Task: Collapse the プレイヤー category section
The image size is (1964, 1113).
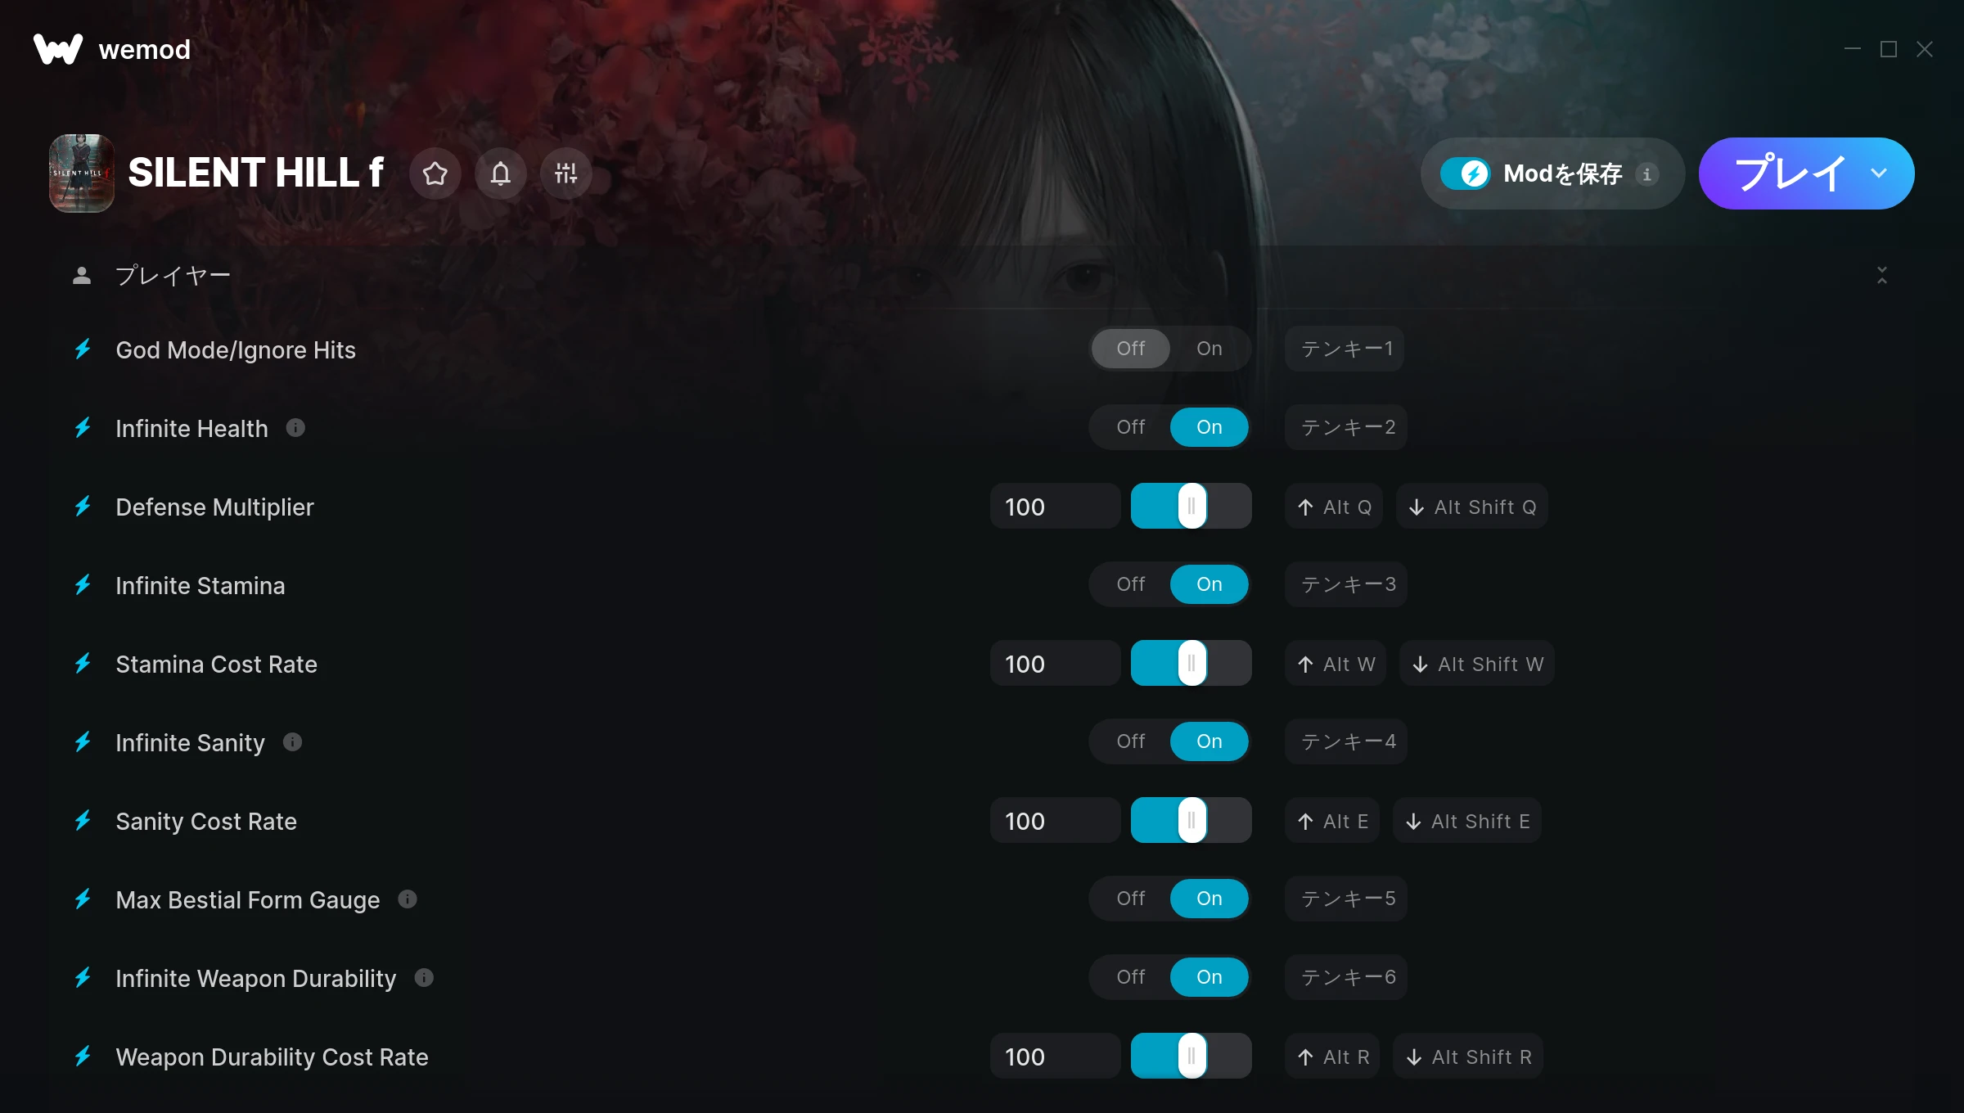Action: click(x=1882, y=275)
